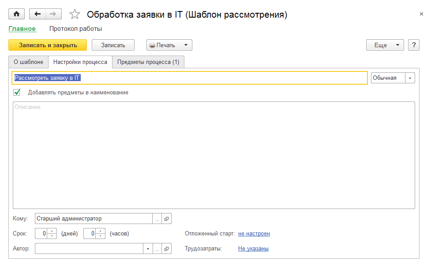Add to favorites with the star icon
Viewport: 431px width, 265px height.
75,15
